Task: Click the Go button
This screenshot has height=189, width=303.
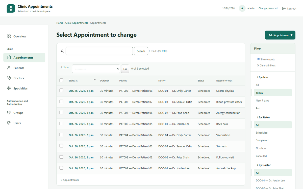Action: [x=125, y=69]
